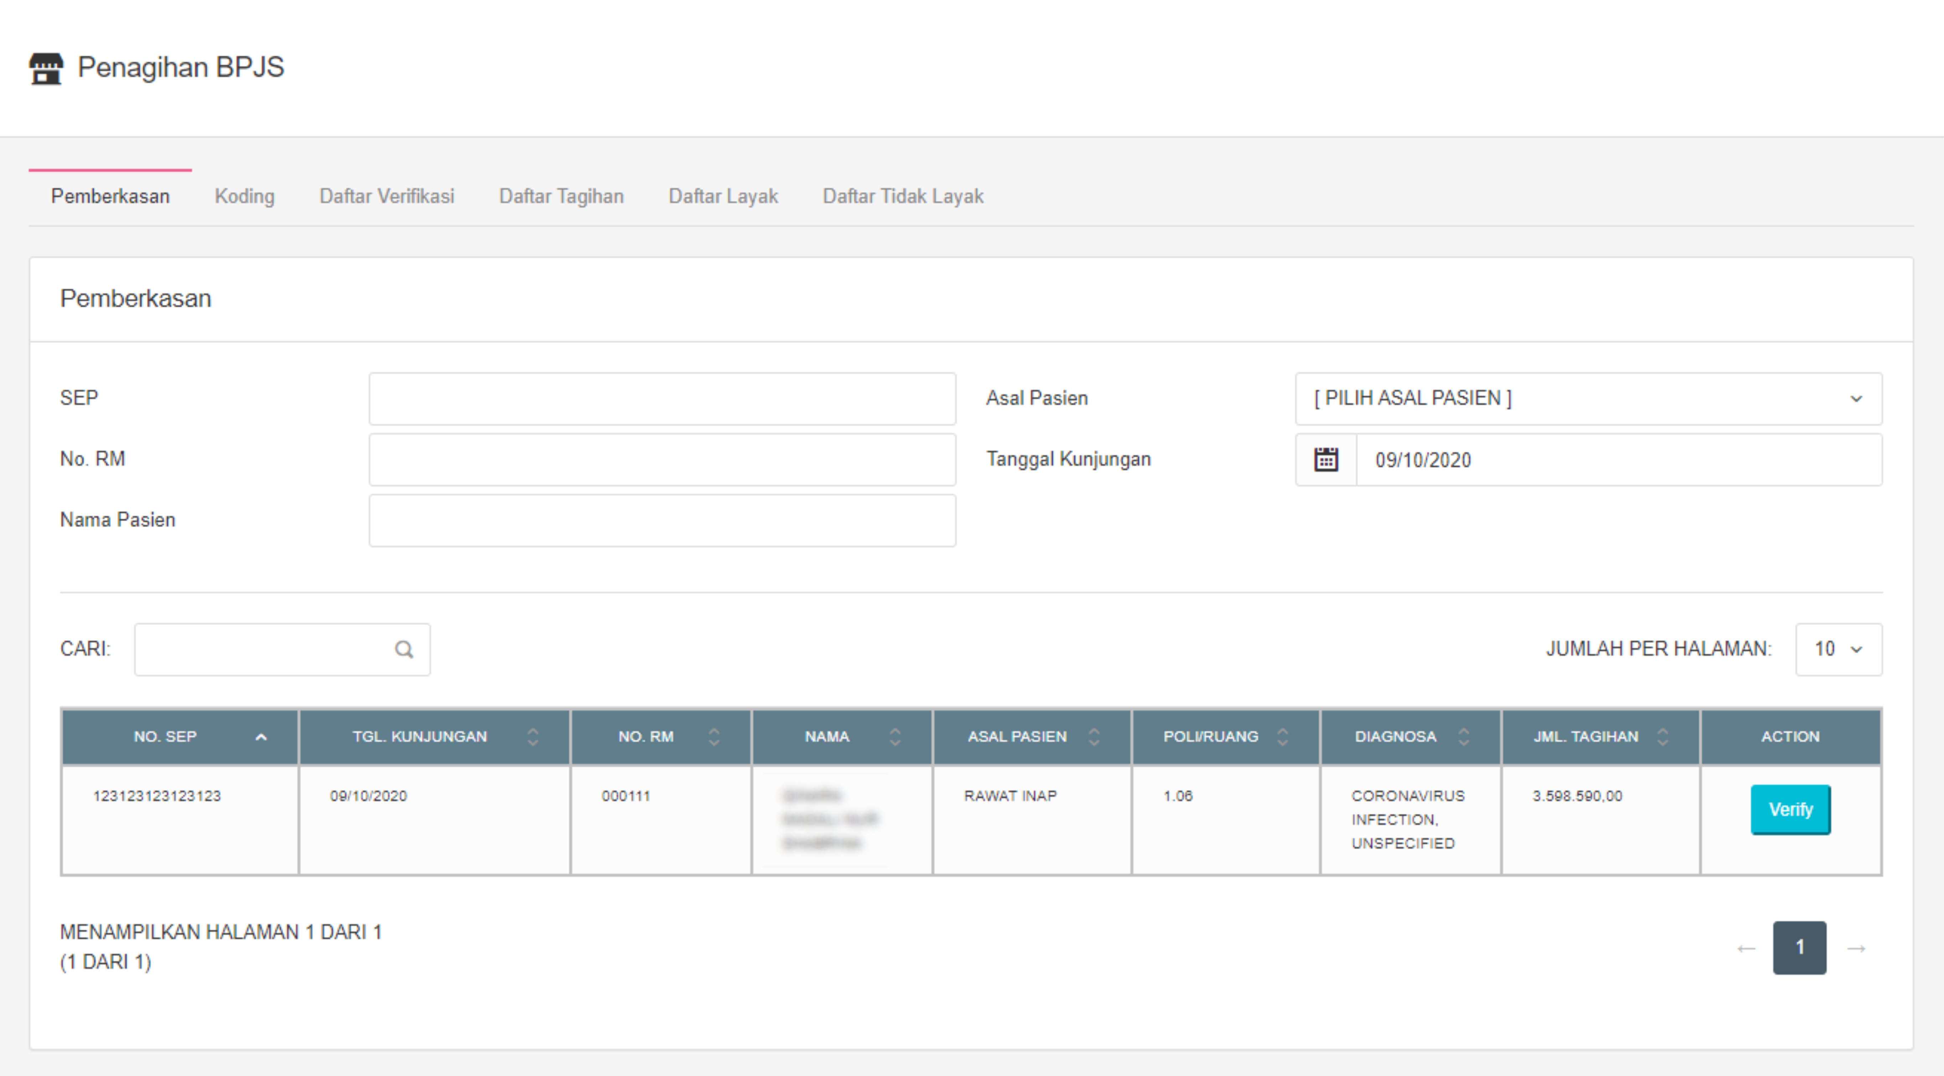
Task: Go to previous page arrow
Action: [1746, 948]
